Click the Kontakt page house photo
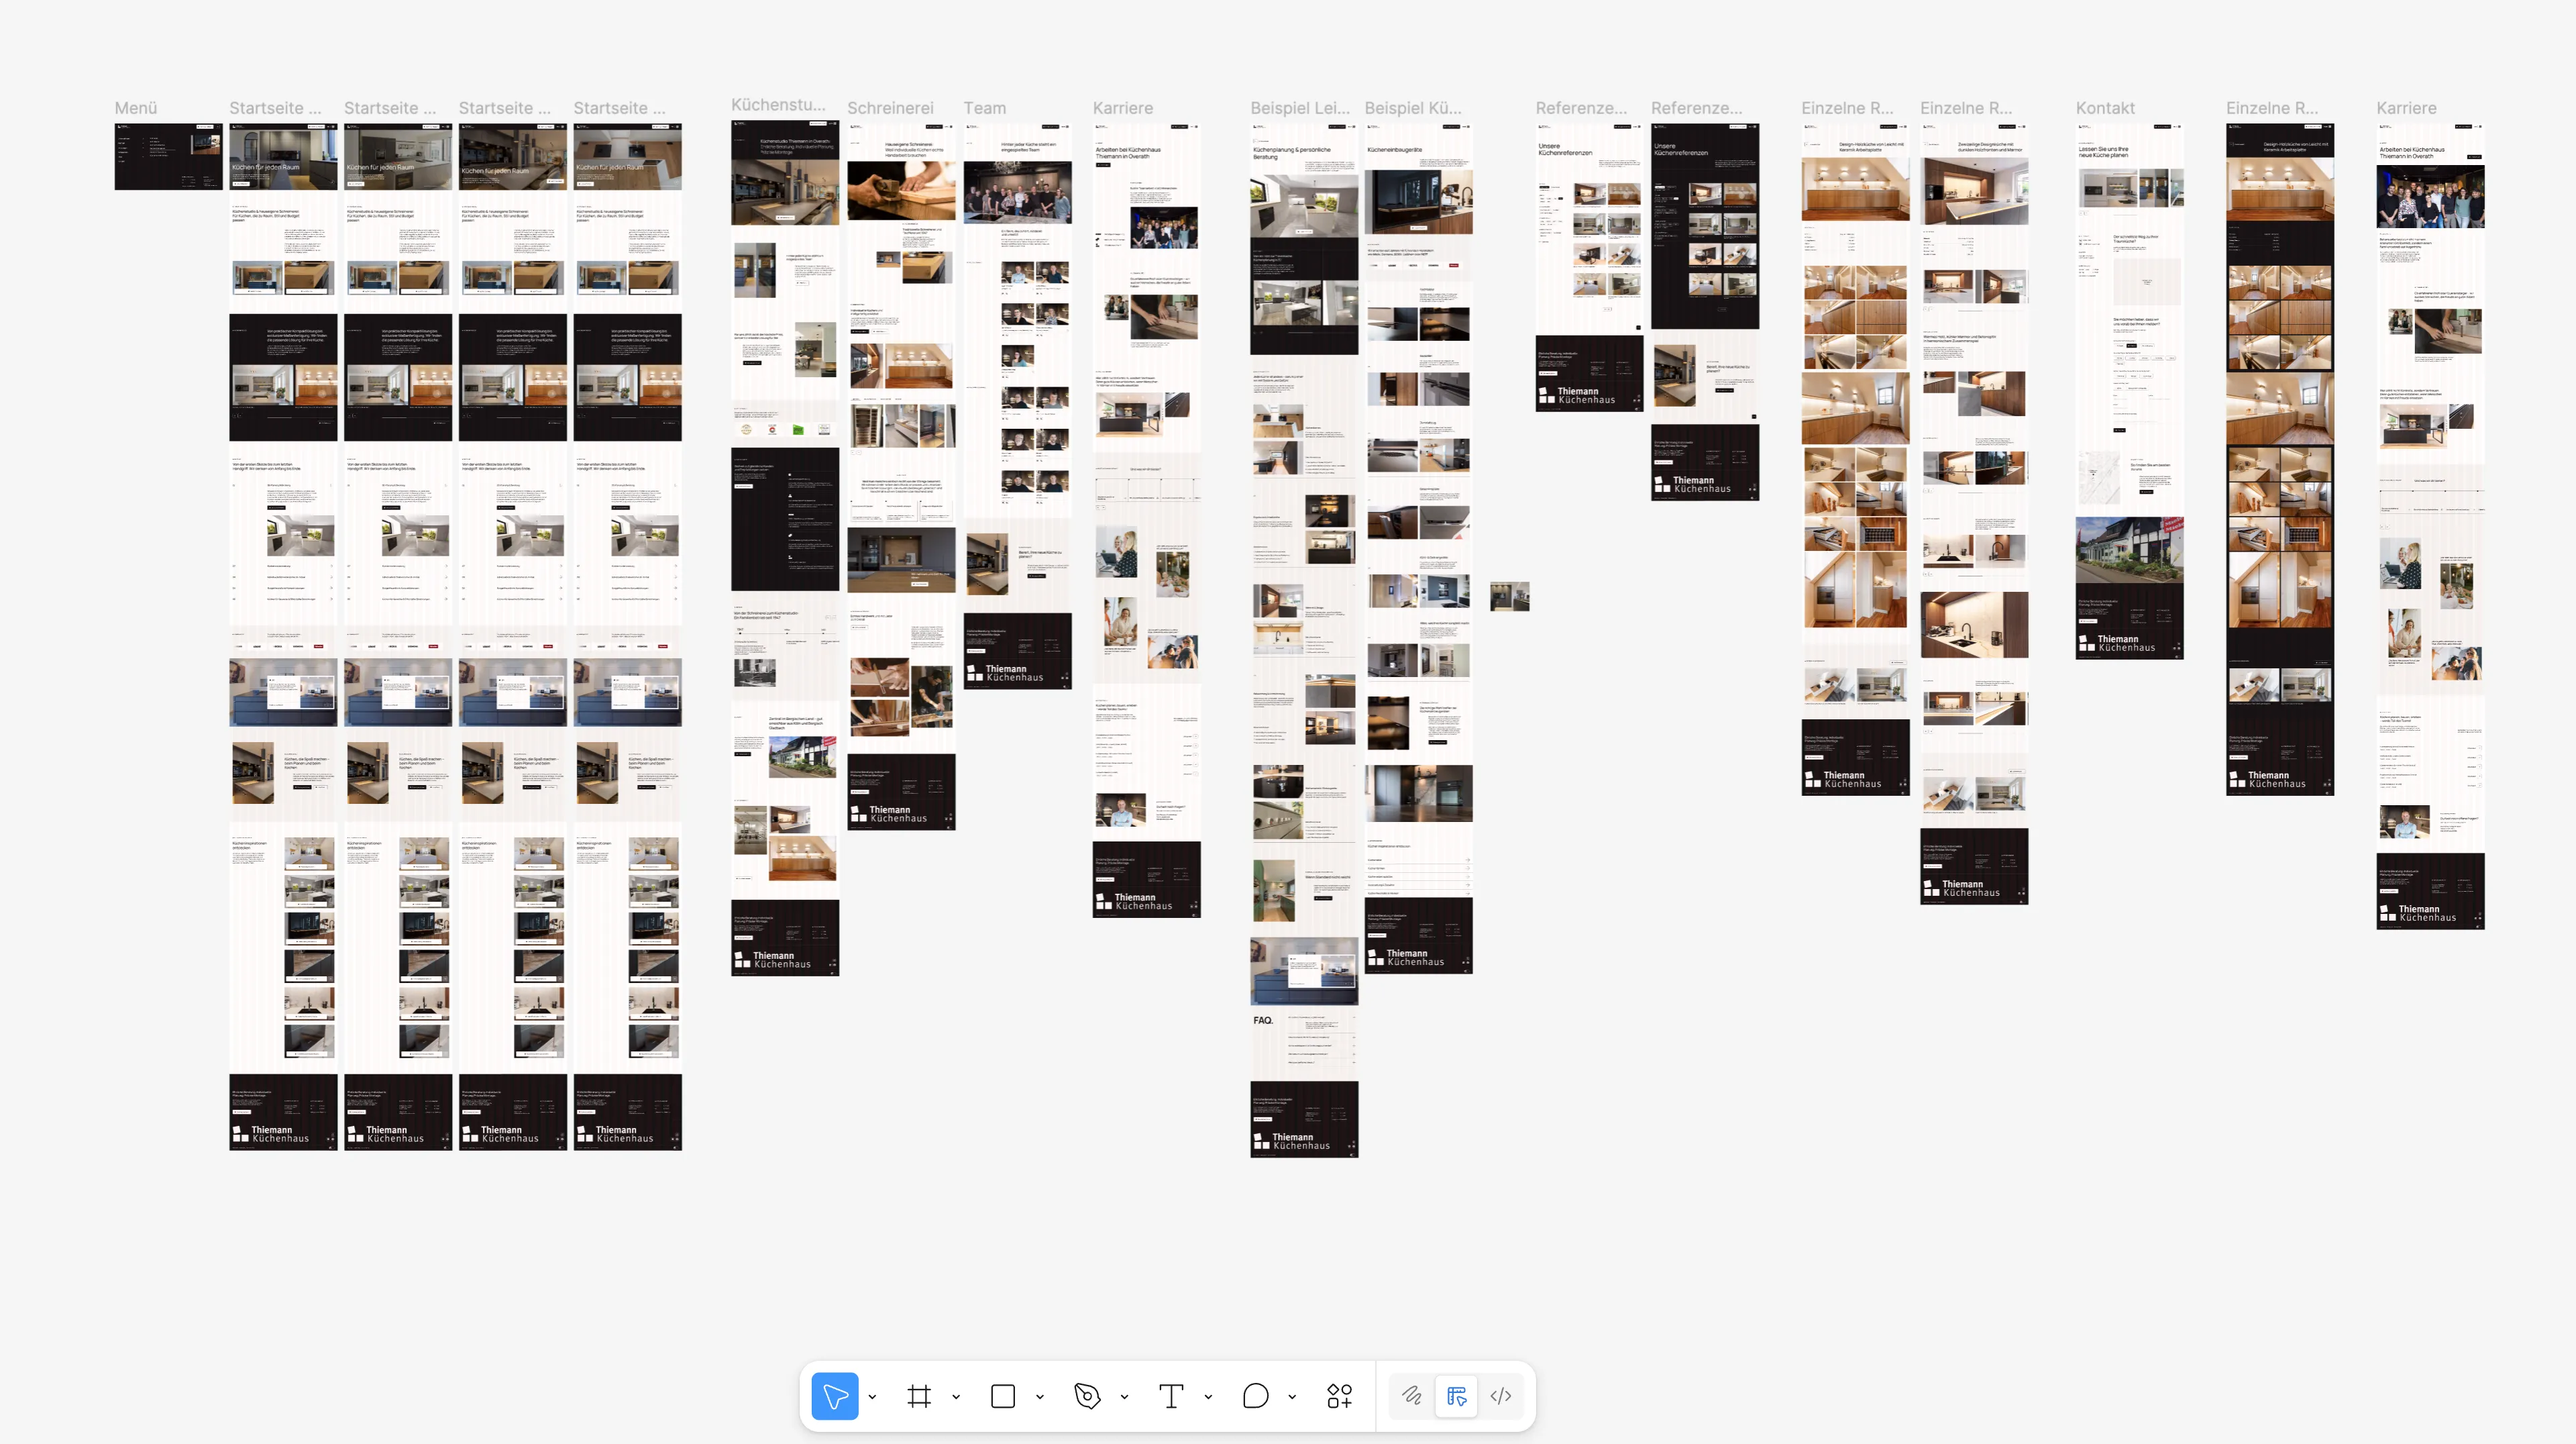Image resolution: width=2576 pixels, height=1444 pixels. point(2129,551)
